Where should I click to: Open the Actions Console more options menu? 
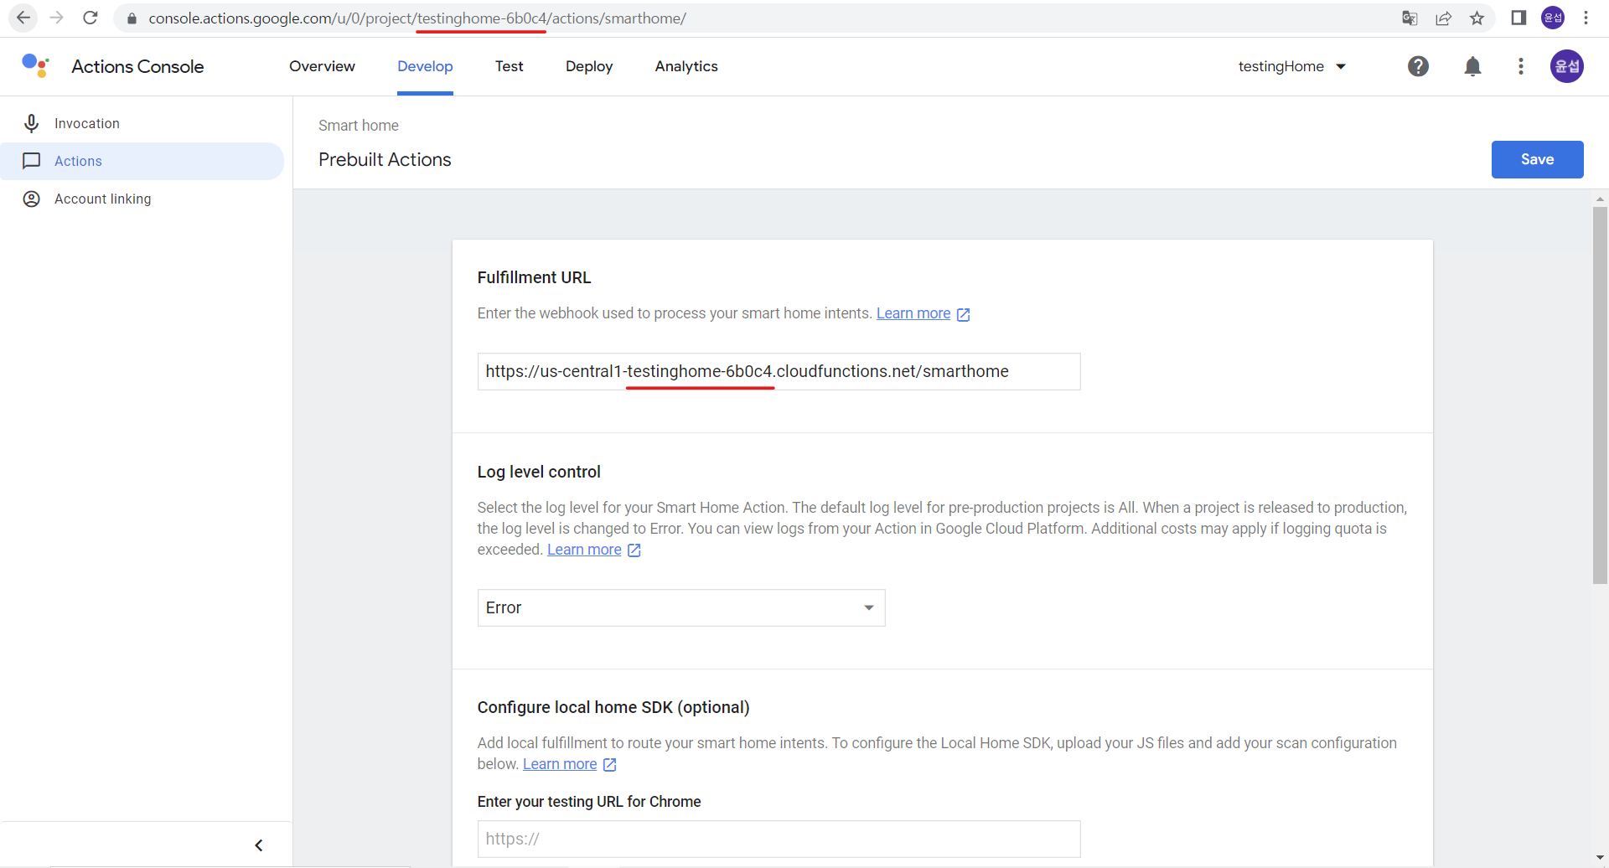(1521, 66)
